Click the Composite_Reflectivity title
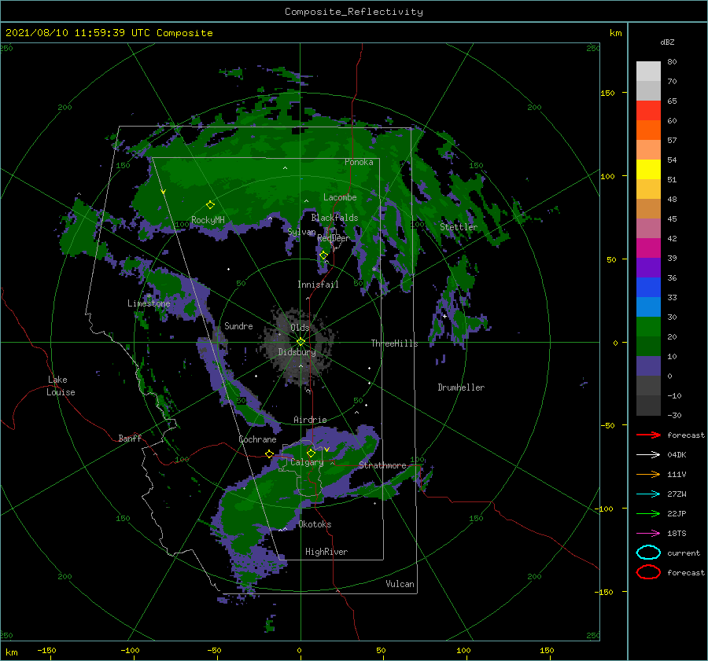Viewport: 708px width, 661px height. click(x=354, y=12)
